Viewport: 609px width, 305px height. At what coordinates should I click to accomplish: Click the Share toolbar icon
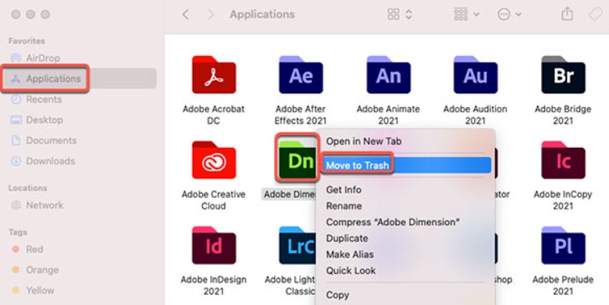pos(567,14)
